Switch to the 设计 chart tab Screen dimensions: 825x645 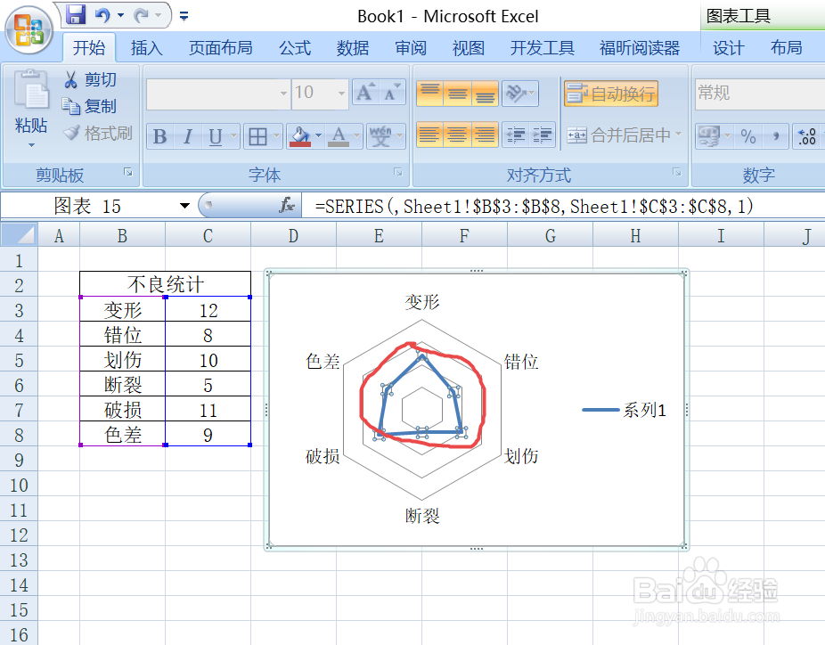pyautogui.click(x=728, y=48)
